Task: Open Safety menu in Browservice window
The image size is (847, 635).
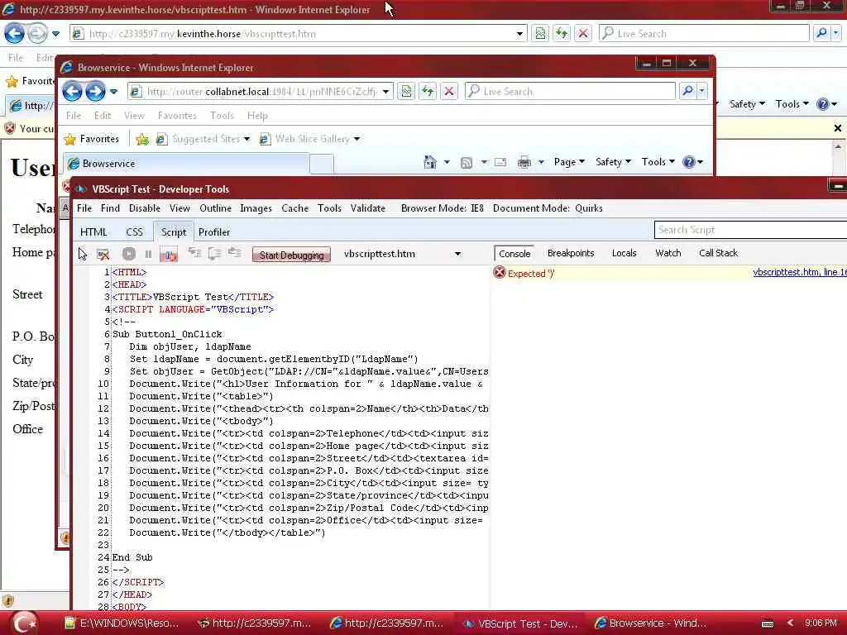Action: pos(613,162)
